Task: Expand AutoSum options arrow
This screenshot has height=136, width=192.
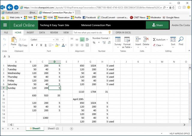Action: 167,40
